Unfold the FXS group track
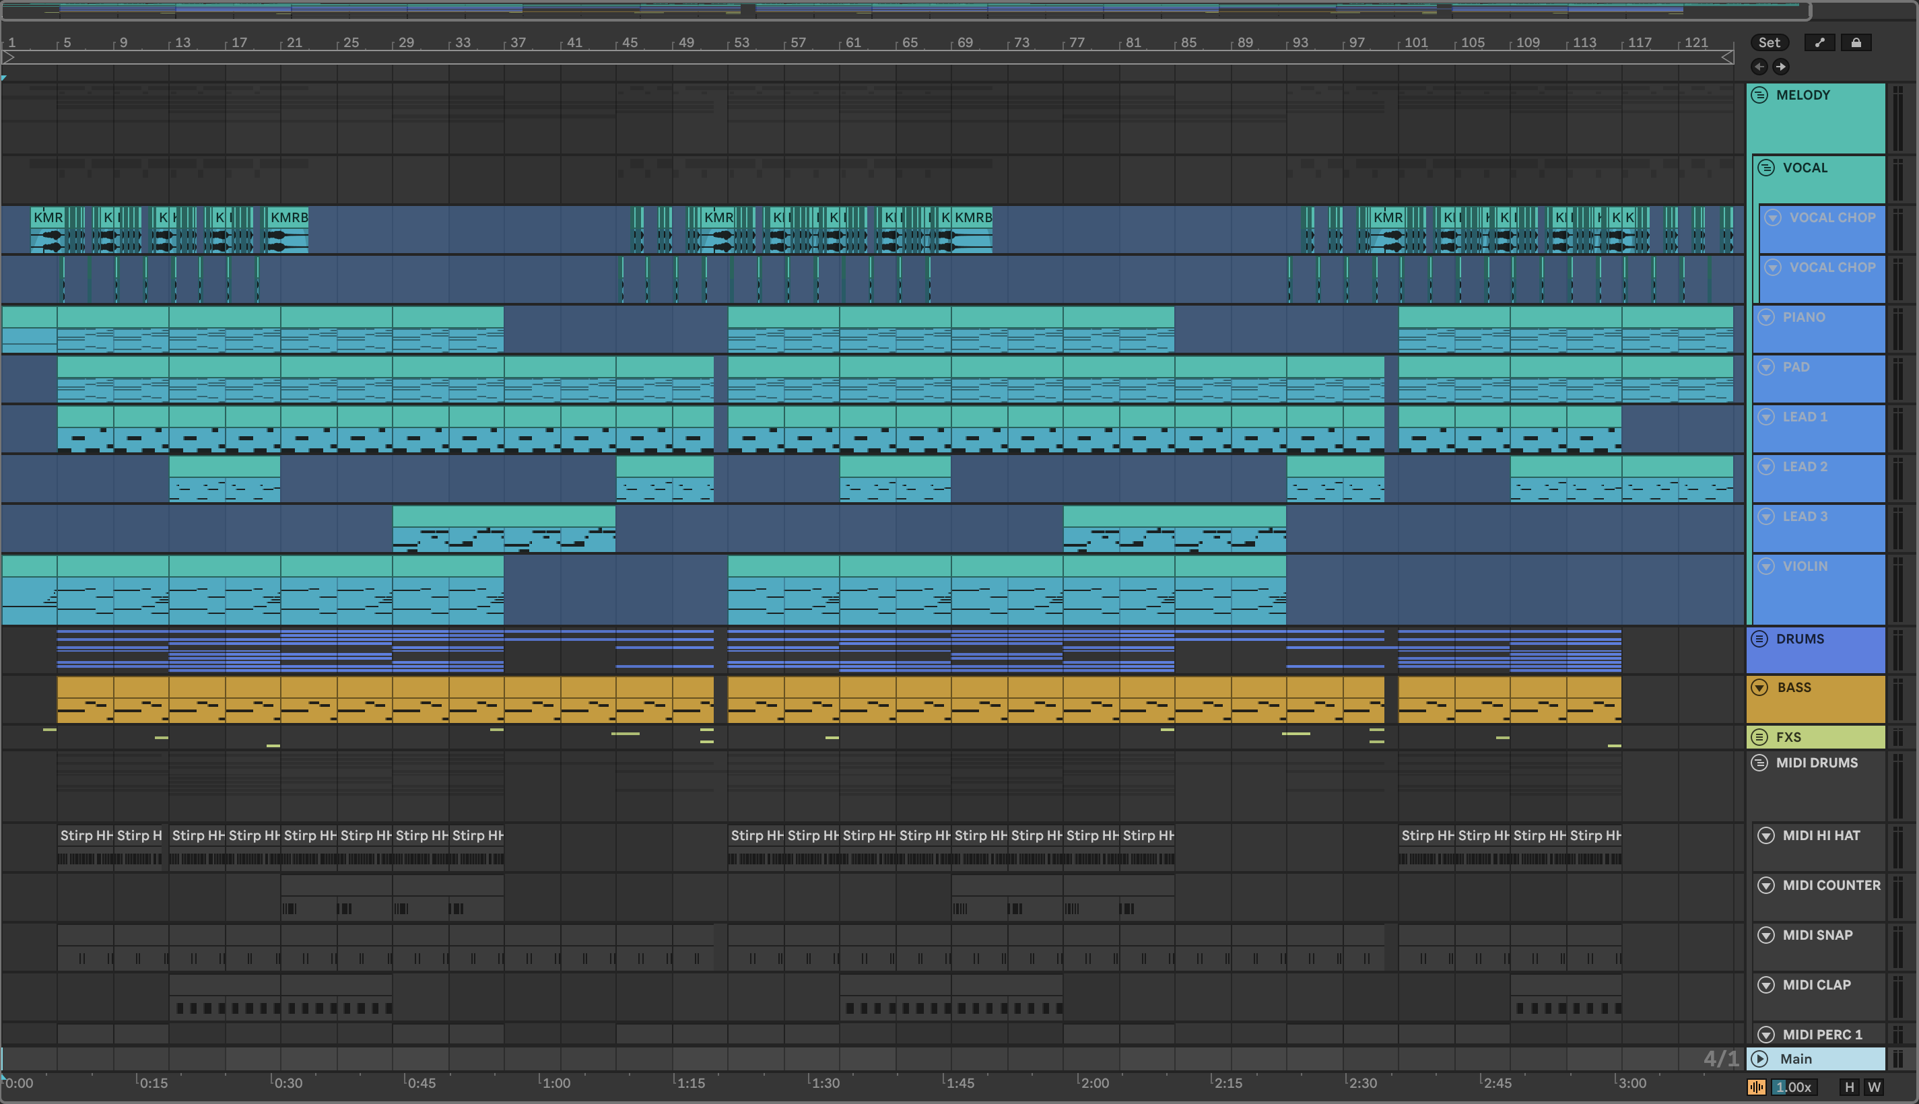1919x1104 pixels. (x=1759, y=737)
